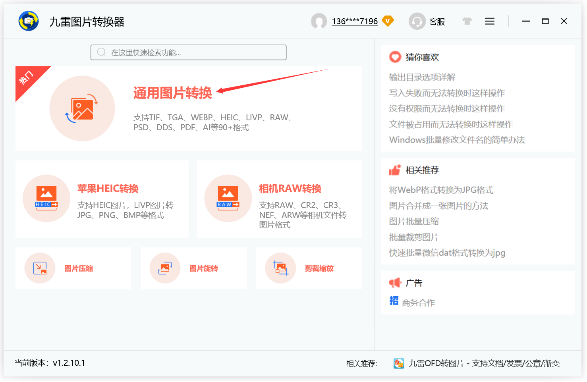Open 没有权限而无法转换时这样操作 article
The height and width of the screenshot is (382, 587).
pos(447,109)
